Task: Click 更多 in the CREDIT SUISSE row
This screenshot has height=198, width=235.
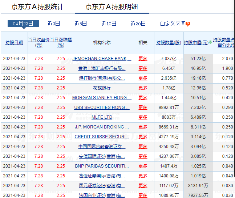Action: [143, 137]
